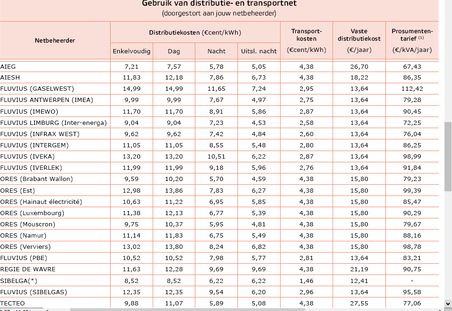The width and height of the screenshot is (452, 311).
Task: Click the table title 'Gebruik van distributie- en transportnet'
Action: [x=219, y=4]
